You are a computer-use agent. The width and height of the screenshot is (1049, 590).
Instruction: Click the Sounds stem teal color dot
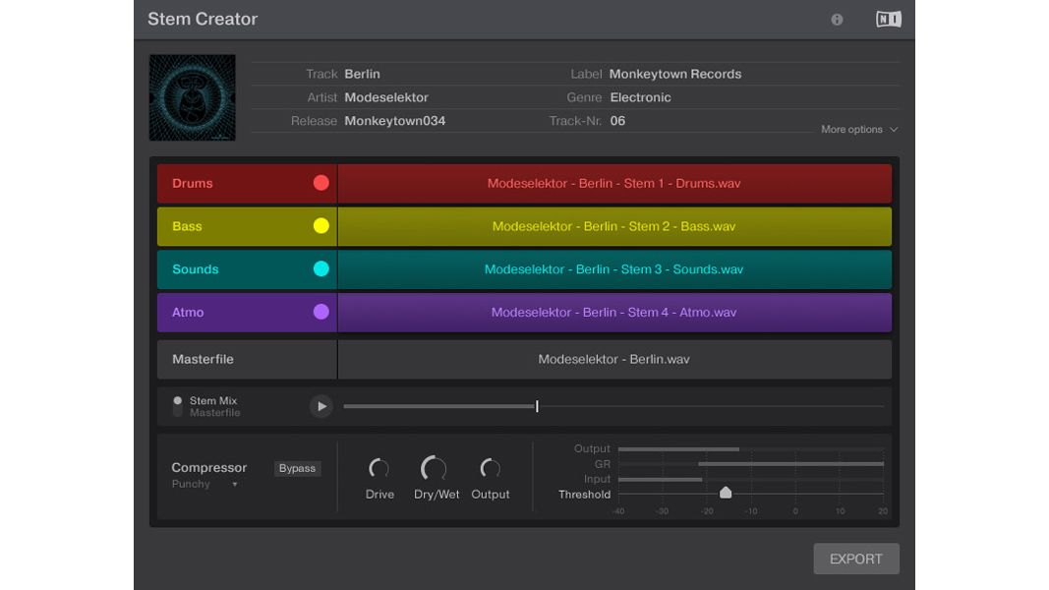tap(321, 268)
